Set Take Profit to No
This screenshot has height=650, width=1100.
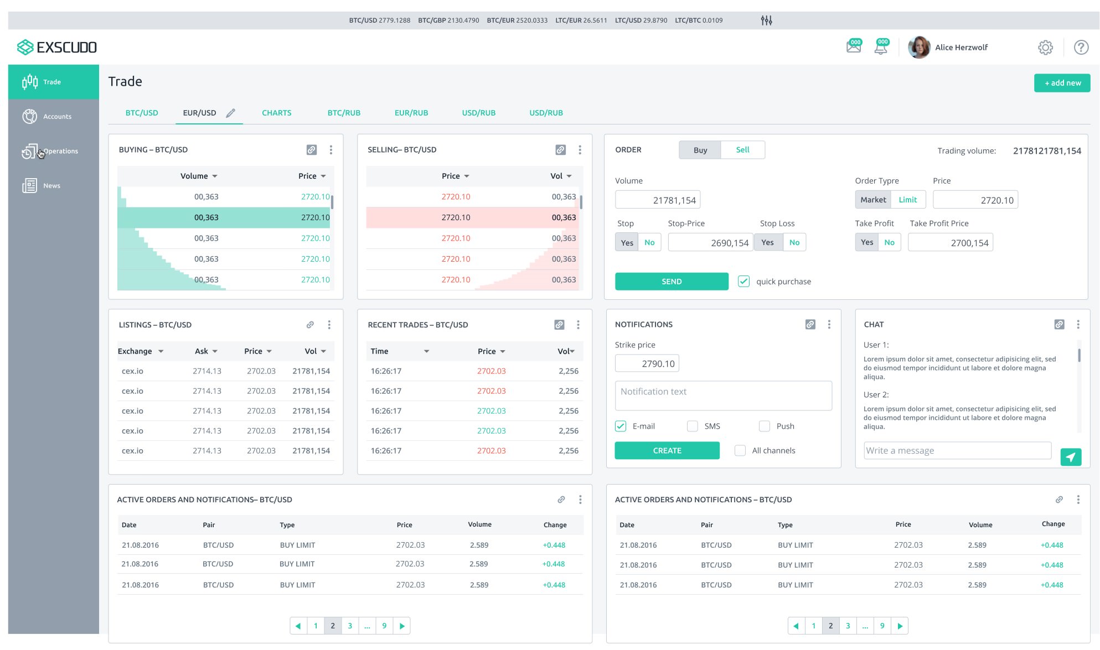(889, 242)
